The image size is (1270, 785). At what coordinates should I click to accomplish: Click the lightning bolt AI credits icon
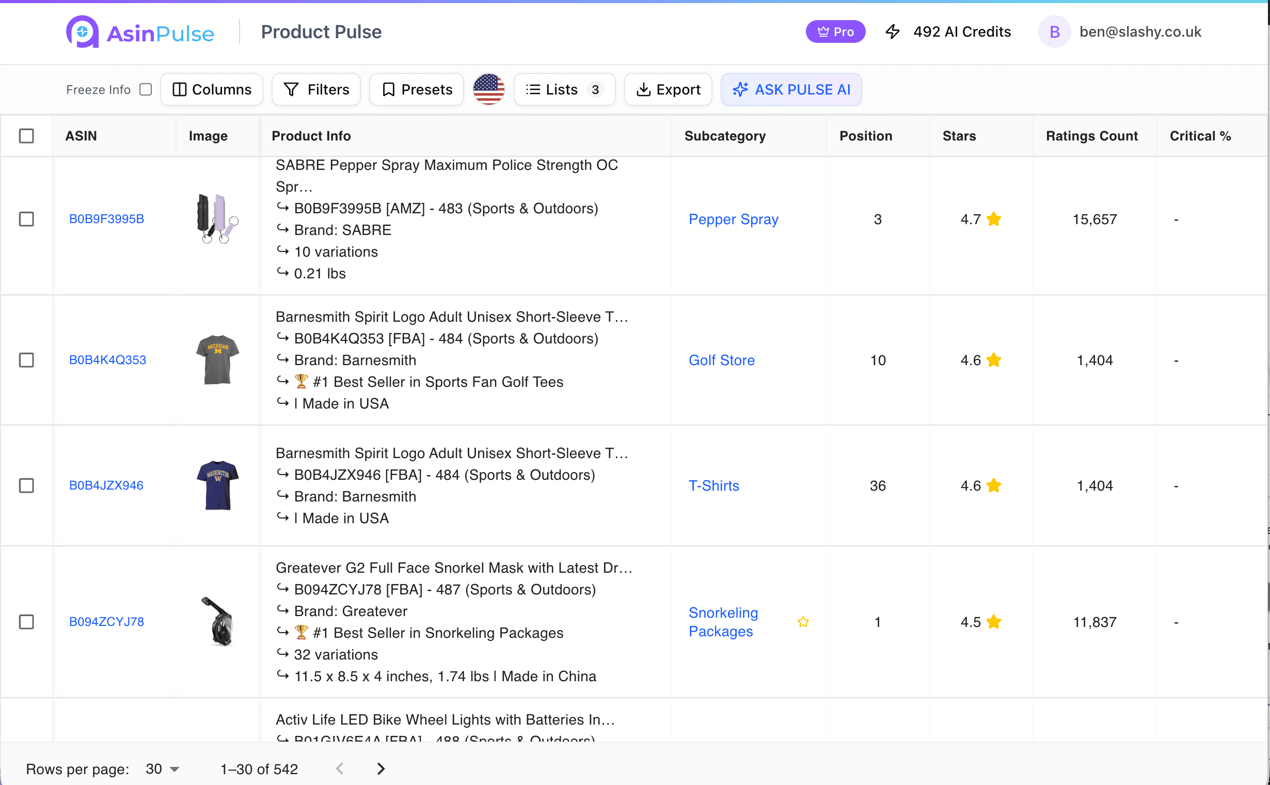(x=892, y=32)
